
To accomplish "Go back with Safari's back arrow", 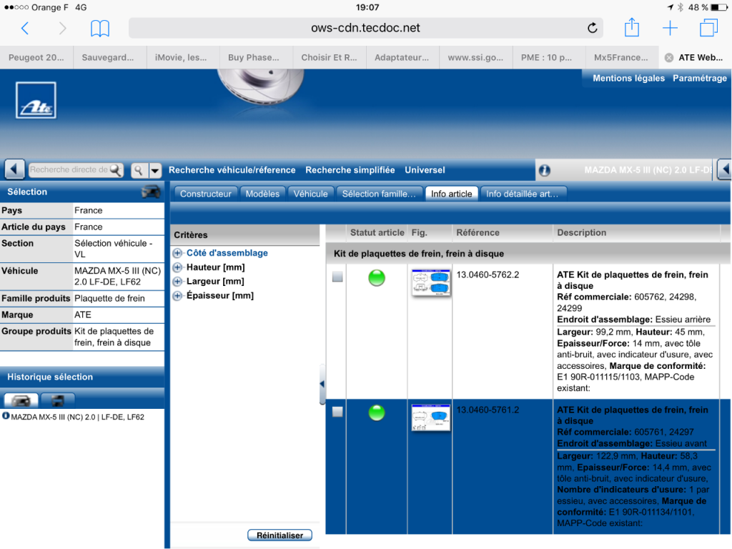I will tap(25, 28).
